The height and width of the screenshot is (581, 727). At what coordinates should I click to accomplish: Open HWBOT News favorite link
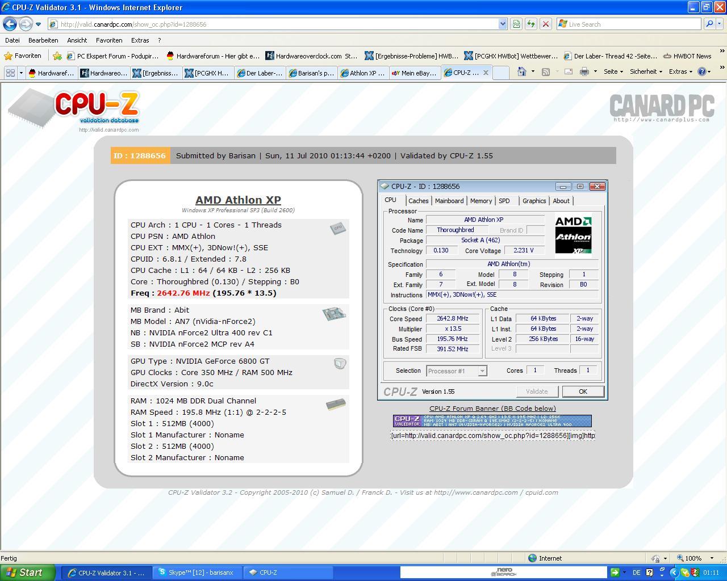(687, 56)
